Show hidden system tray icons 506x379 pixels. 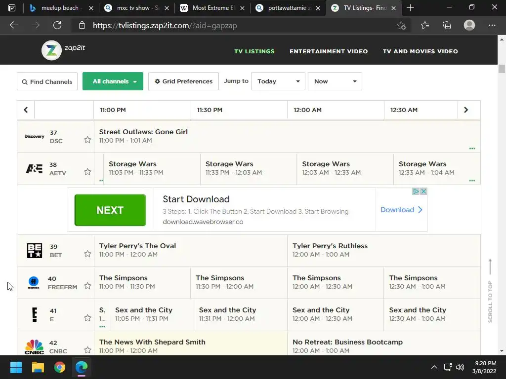[434, 367]
